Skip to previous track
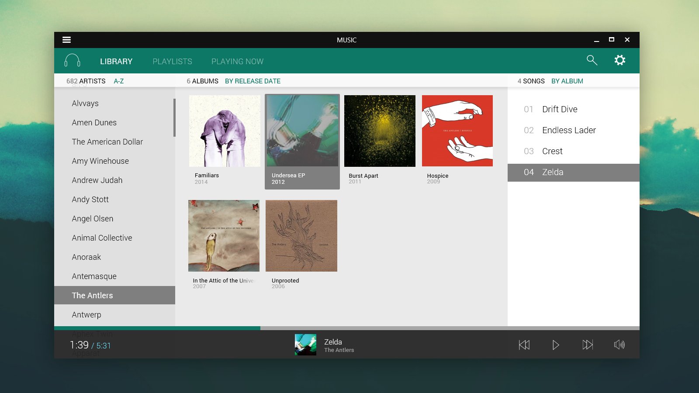The height and width of the screenshot is (393, 699). tap(524, 345)
